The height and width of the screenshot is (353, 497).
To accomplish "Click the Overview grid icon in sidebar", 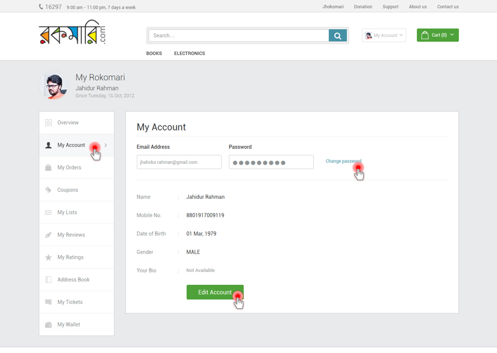I will (49, 123).
